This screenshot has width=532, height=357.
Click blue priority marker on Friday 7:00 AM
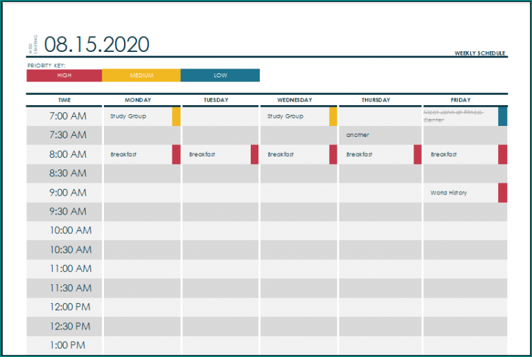click(x=502, y=116)
